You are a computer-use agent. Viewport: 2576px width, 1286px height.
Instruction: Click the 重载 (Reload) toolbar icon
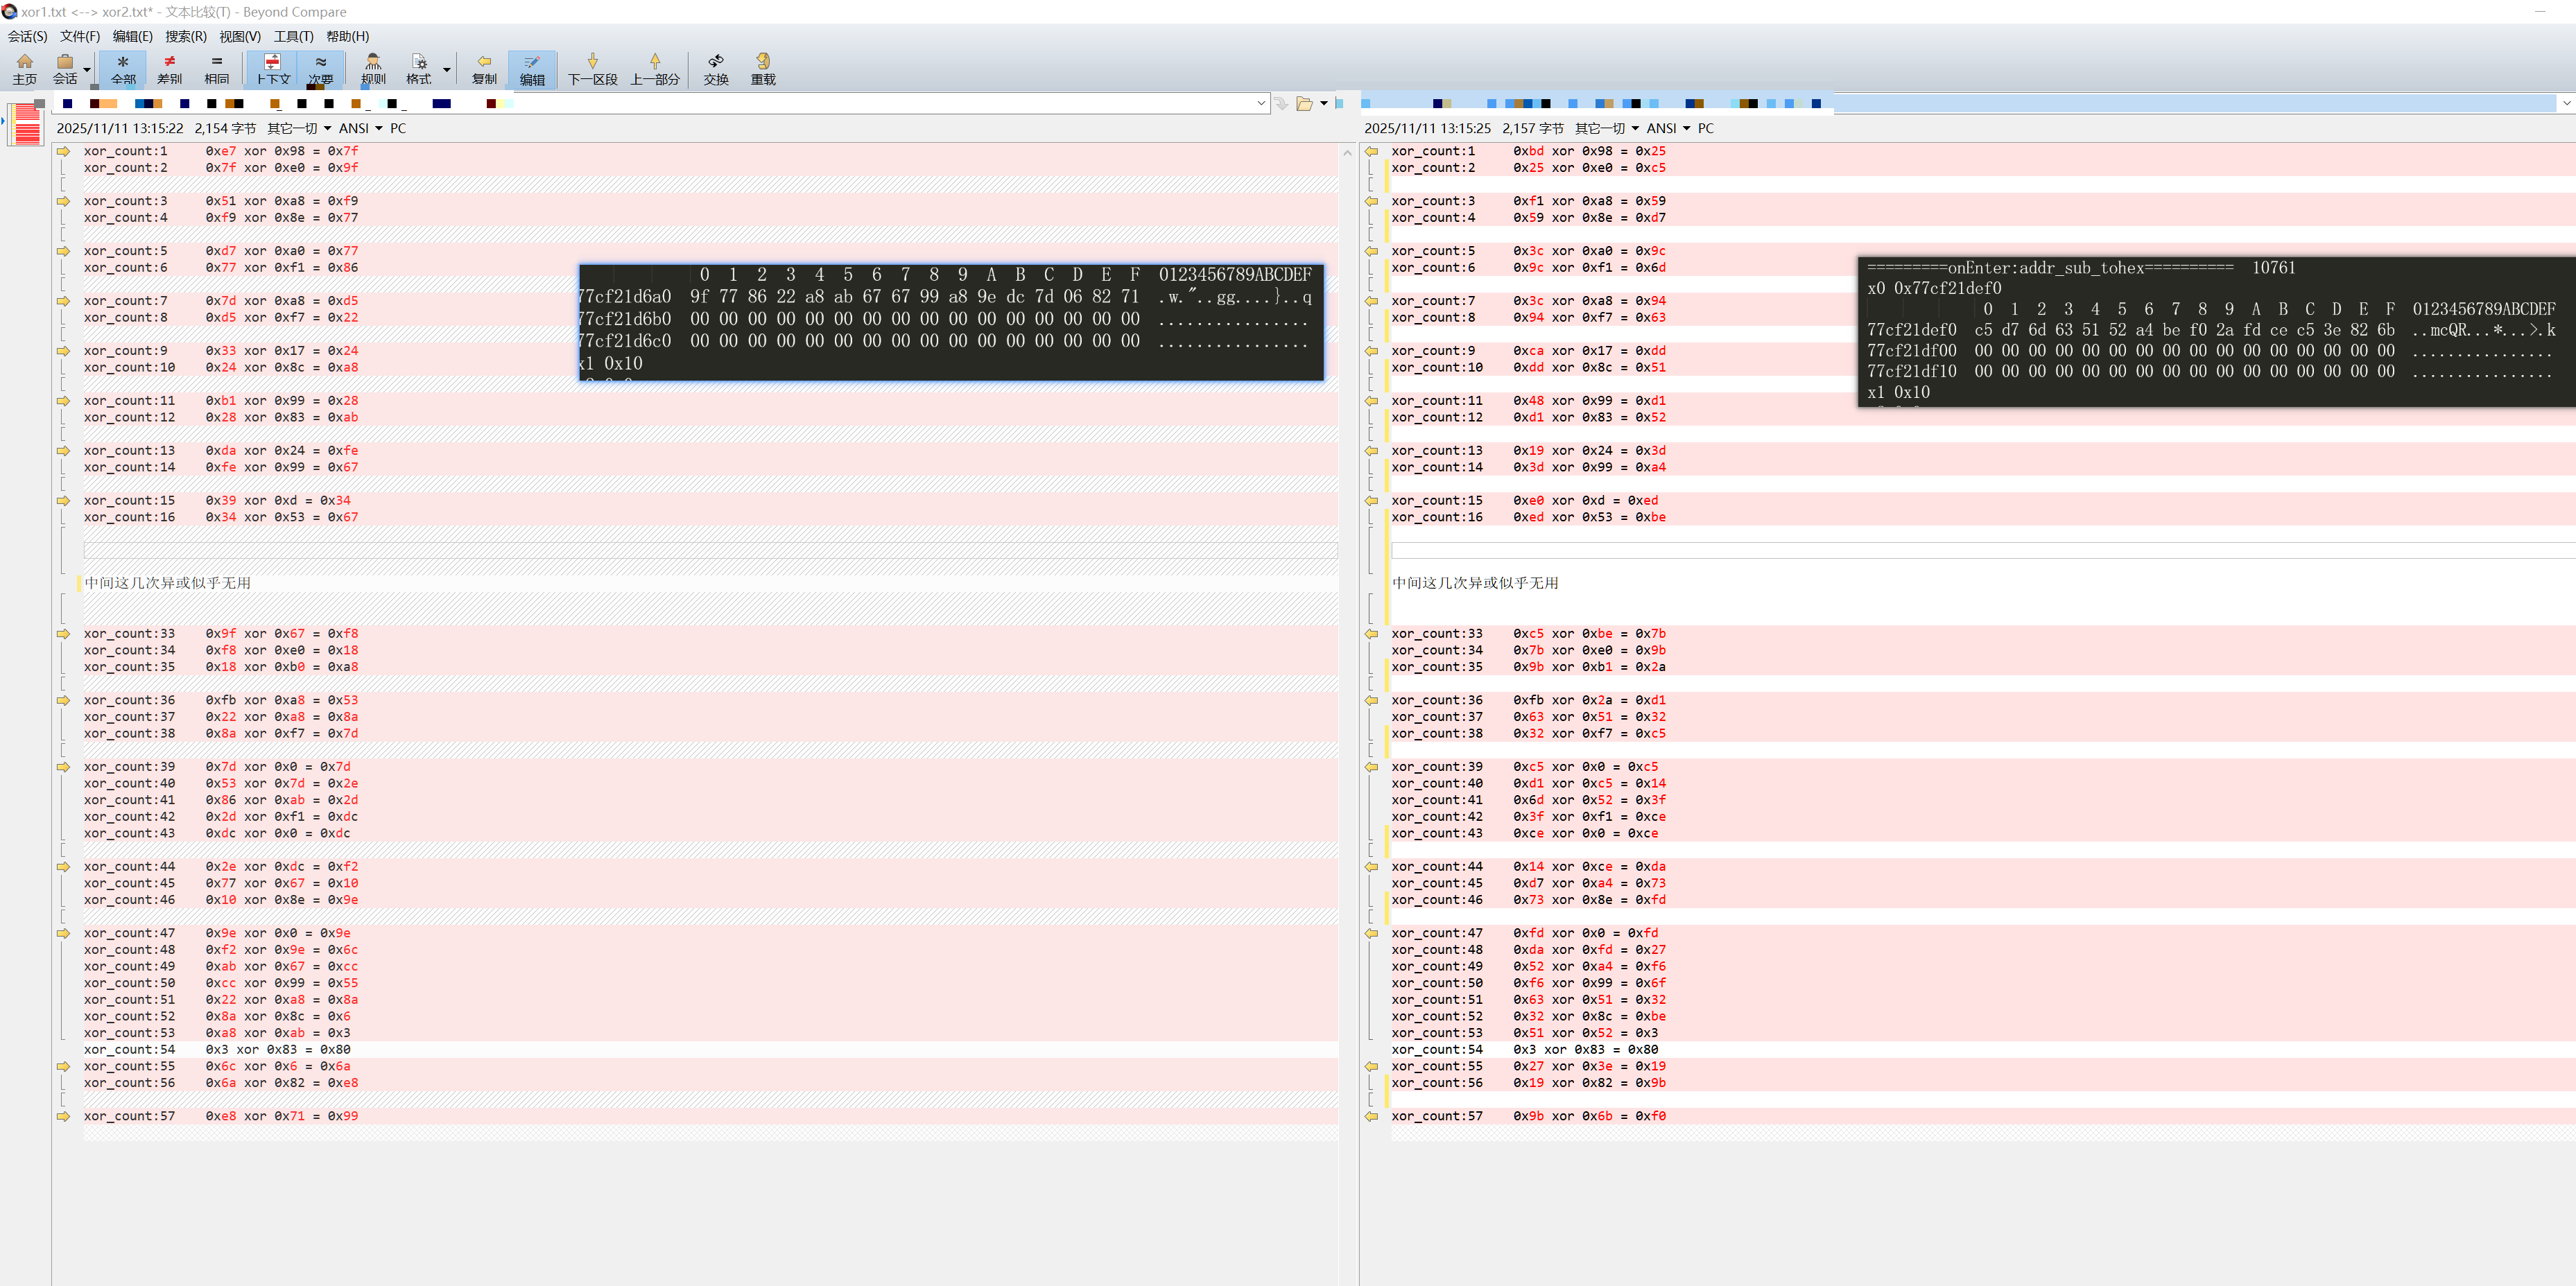pyautogui.click(x=763, y=69)
